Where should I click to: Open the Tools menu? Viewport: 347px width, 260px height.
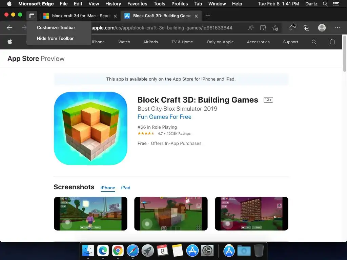click(x=159, y=4)
